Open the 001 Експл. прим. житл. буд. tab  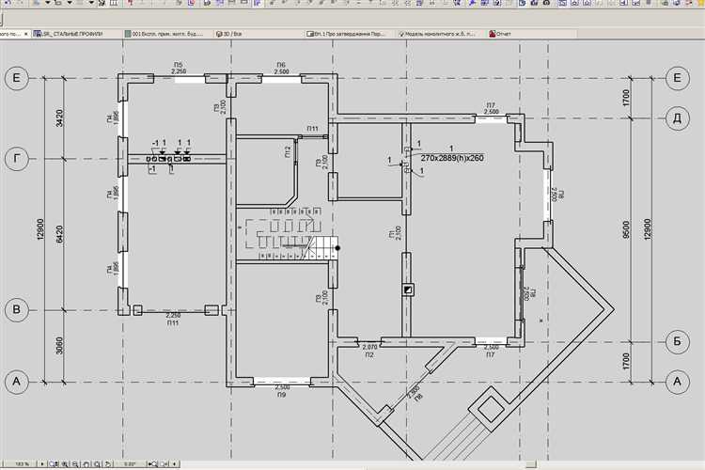point(164,34)
